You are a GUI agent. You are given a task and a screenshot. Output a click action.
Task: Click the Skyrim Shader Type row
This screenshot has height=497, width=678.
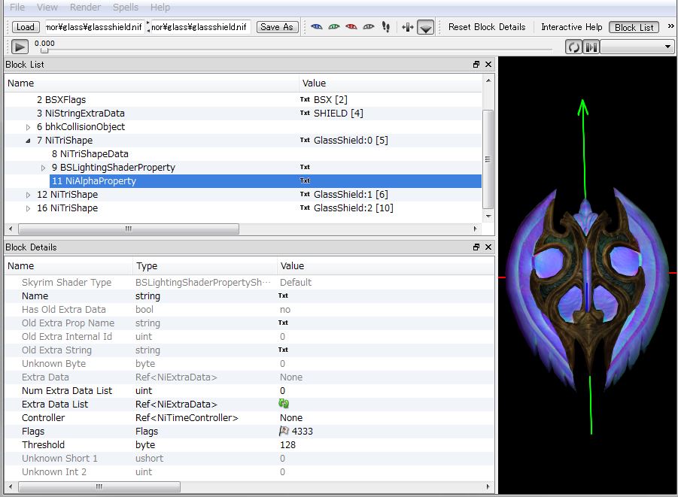coord(250,283)
